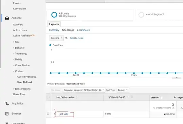Image resolution: width=183 pixels, height=124 pixels.
Task: Expand the Mobile submenu
Action: (x=18, y=59)
